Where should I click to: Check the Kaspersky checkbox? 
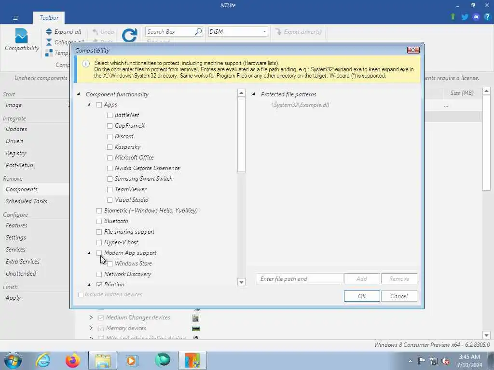(110, 147)
